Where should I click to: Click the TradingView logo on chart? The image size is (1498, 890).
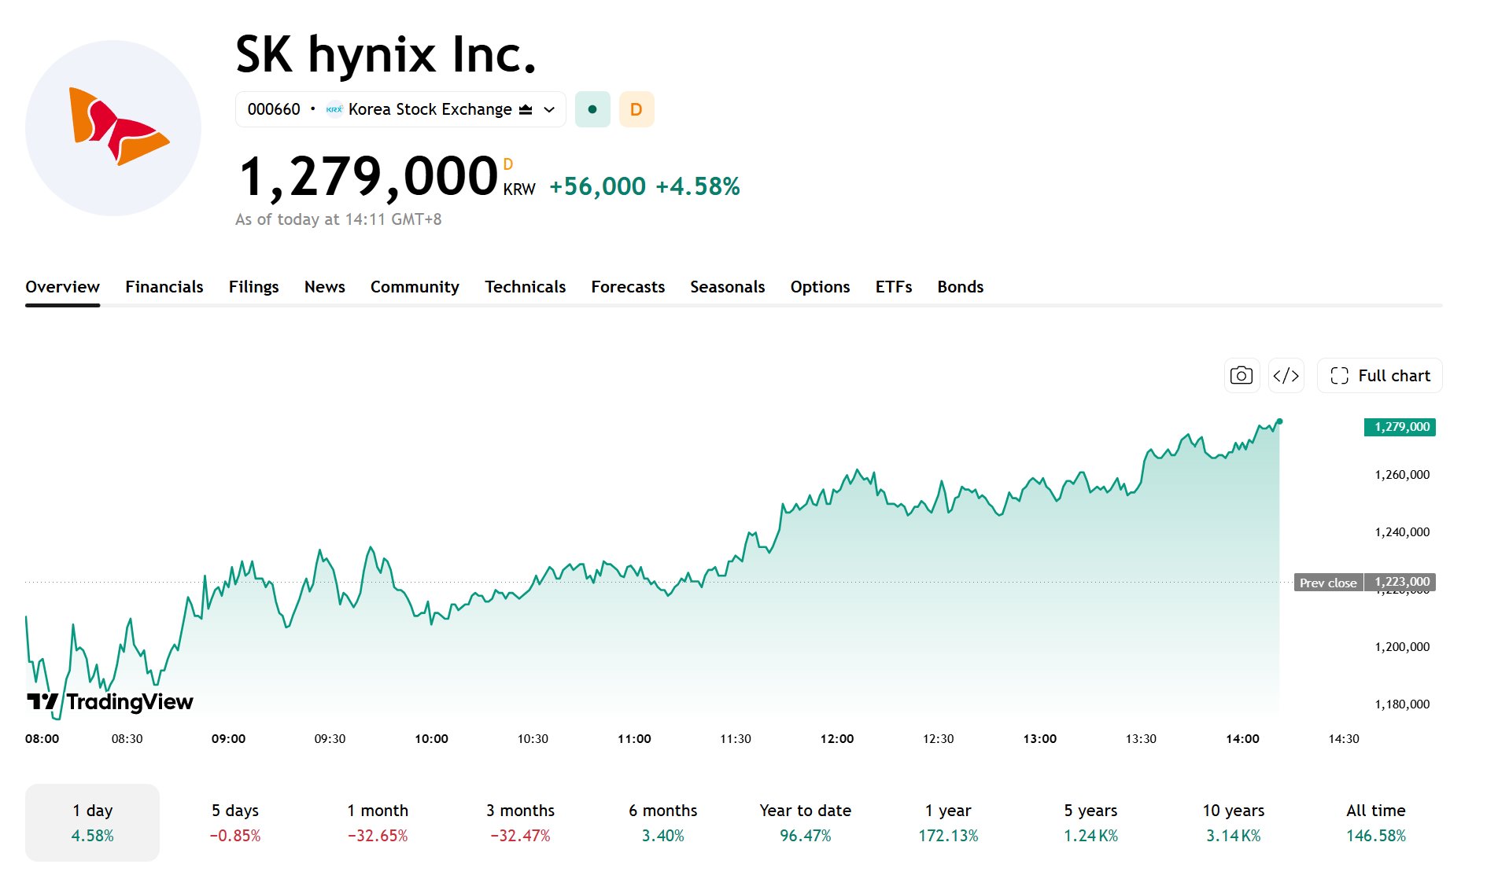point(110,701)
